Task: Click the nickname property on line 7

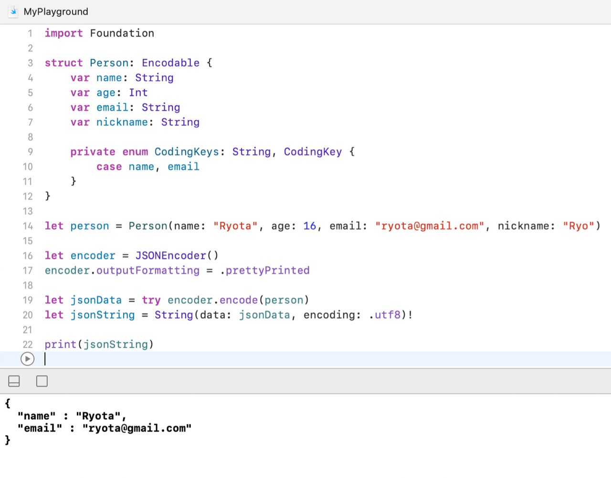Action: coord(122,122)
